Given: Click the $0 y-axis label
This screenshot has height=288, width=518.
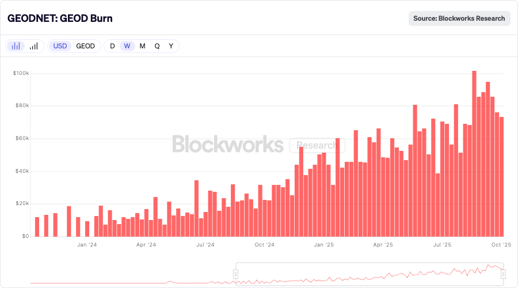Looking at the screenshot, I should click(x=25, y=236).
